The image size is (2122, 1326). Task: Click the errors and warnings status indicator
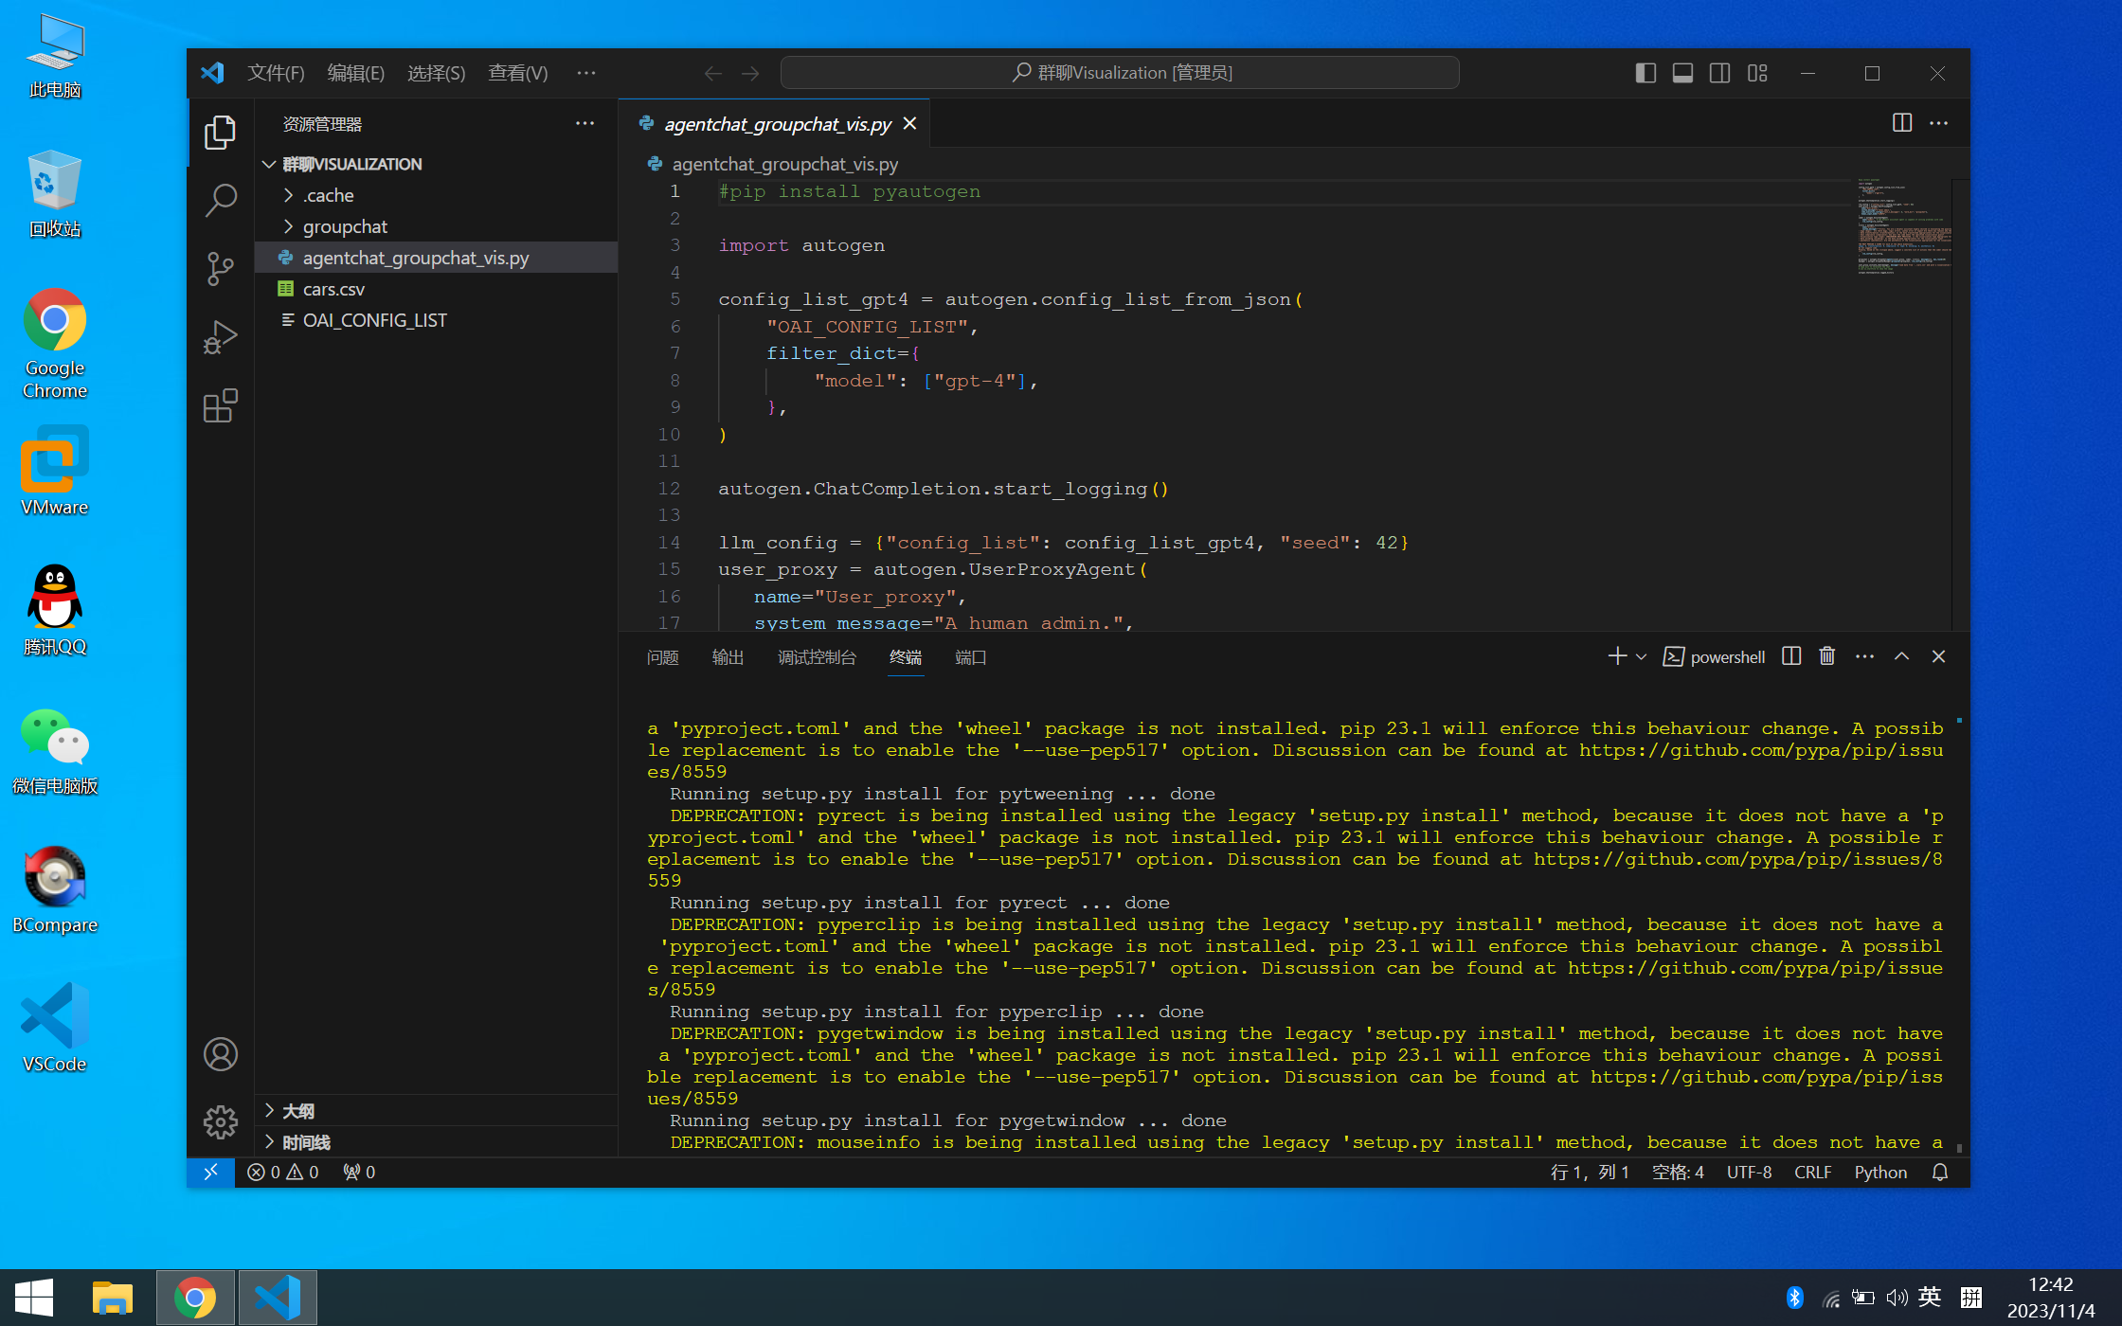[x=282, y=1172]
